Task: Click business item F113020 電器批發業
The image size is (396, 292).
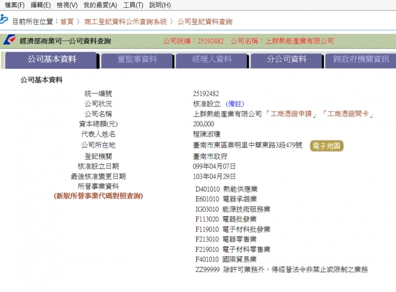Action: coord(226,219)
